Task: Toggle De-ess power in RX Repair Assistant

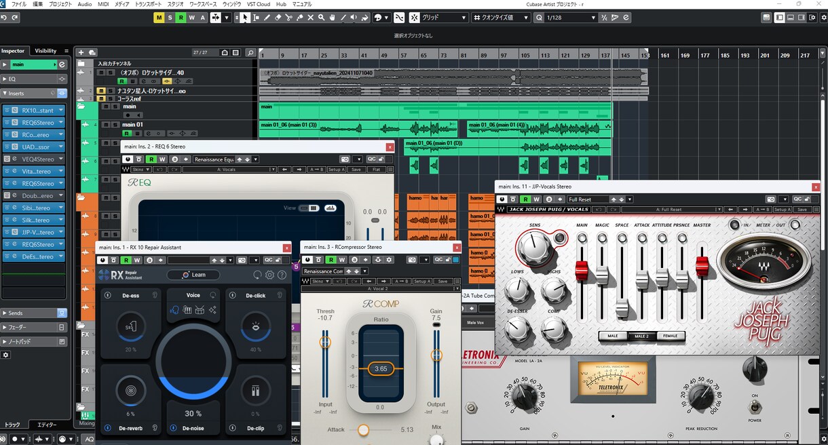Action: coord(107,296)
